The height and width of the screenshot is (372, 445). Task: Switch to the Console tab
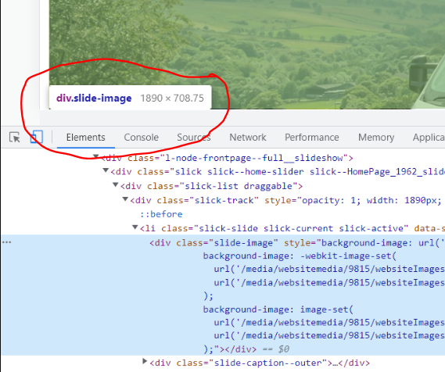pos(141,138)
